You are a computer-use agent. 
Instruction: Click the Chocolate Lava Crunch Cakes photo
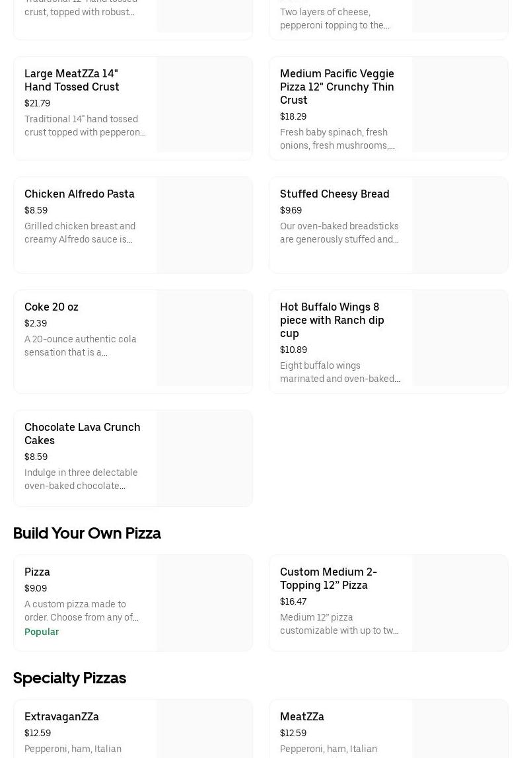(x=204, y=458)
